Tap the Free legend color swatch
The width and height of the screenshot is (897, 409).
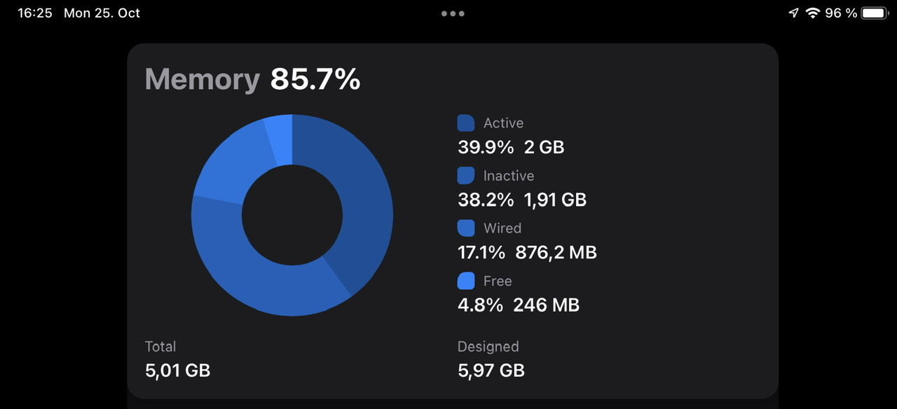pos(466,281)
